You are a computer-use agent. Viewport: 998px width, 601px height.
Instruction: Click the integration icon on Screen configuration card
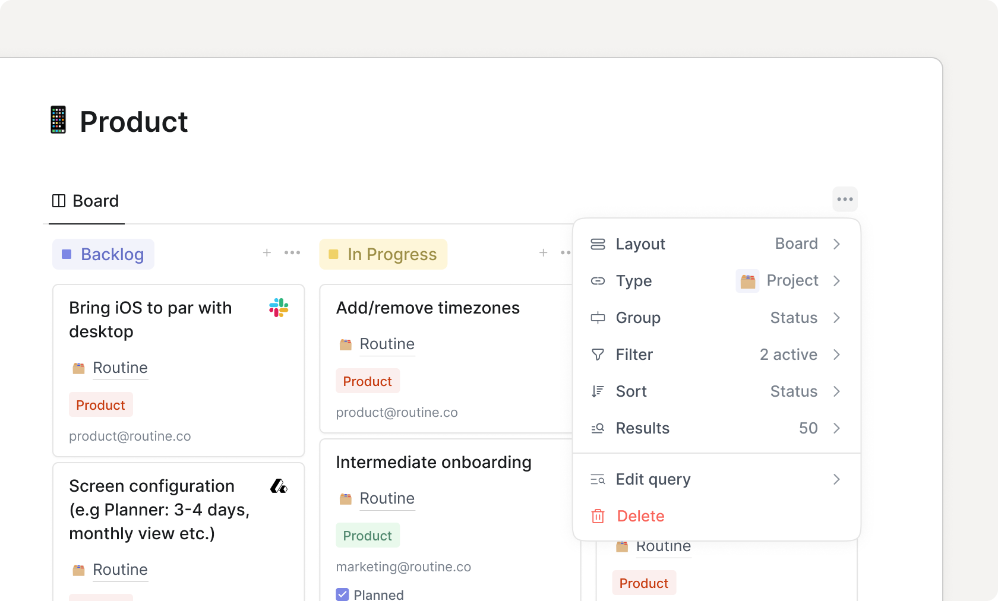click(x=279, y=486)
